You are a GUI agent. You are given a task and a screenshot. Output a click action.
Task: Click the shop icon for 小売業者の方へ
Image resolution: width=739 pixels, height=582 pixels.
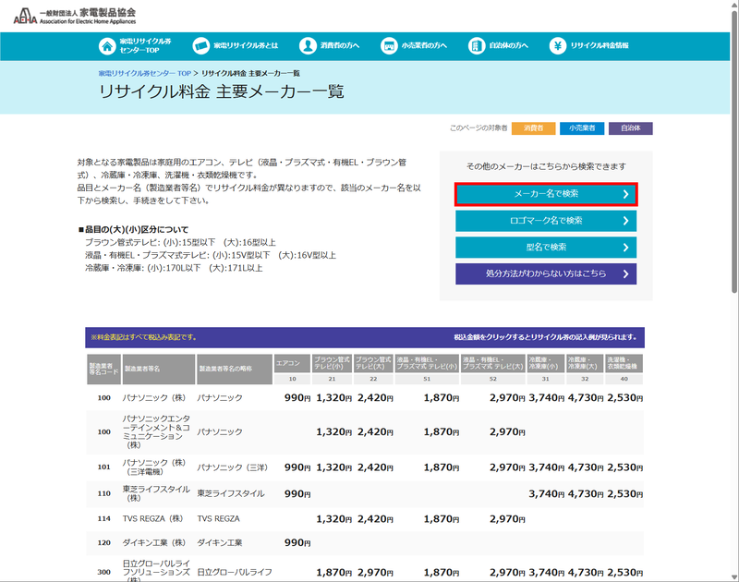click(x=390, y=43)
